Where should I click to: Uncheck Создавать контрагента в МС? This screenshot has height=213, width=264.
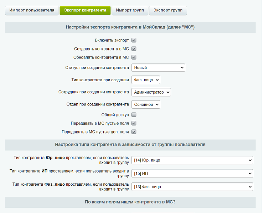pyautogui.click(x=134, y=49)
